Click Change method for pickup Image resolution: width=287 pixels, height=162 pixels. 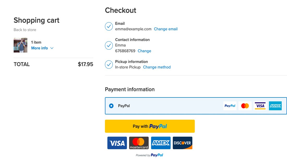tap(157, 67)
